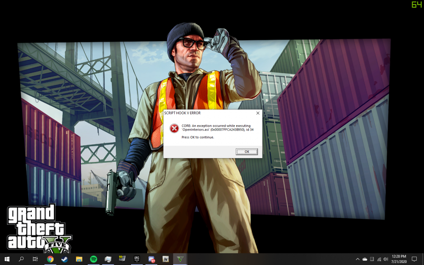Launch the Epic Games Launcher
424x265 pixels.
coord(137,259)
